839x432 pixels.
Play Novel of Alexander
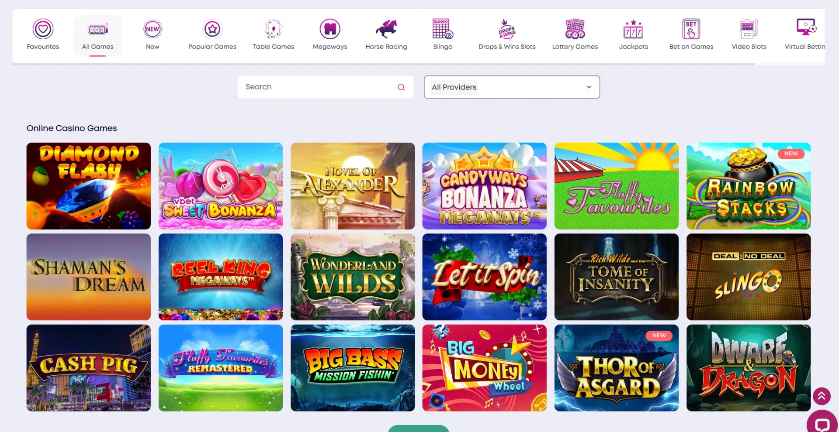coord(353,186)
